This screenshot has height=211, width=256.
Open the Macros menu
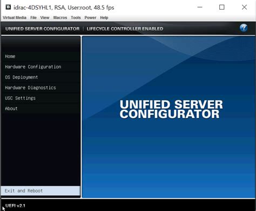pos(60,18)
